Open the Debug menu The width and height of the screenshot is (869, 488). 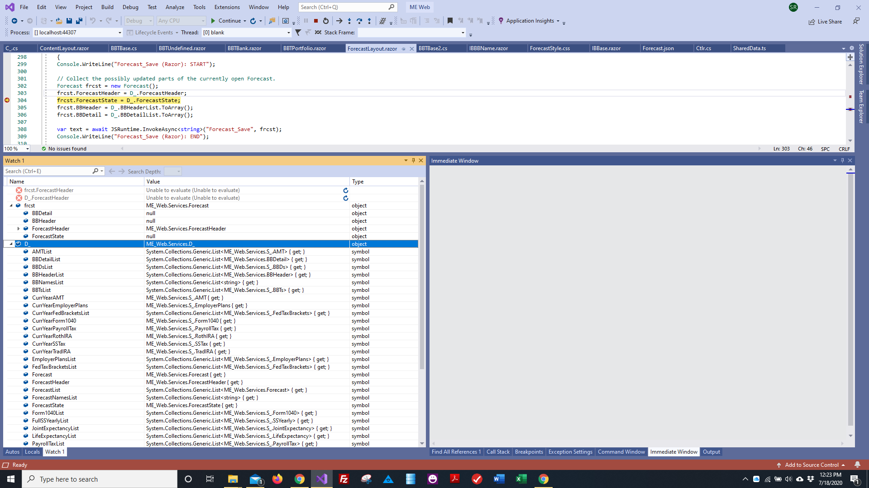(130, 7)
